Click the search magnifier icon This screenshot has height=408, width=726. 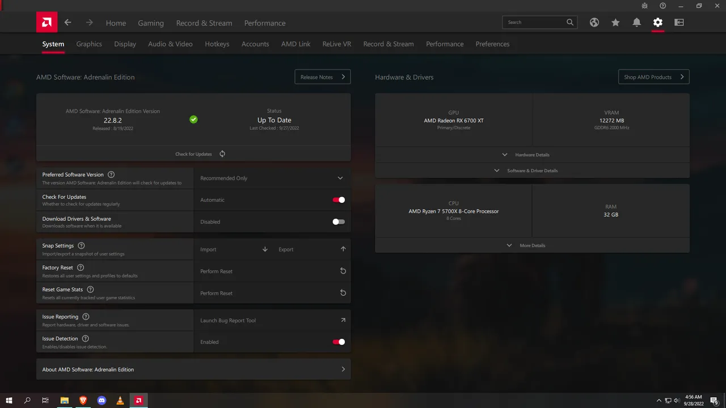(570, 22)
